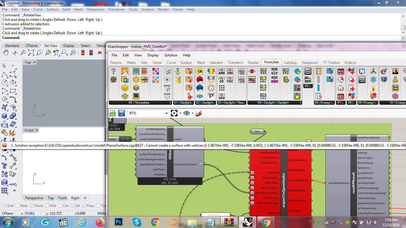406x228 pixels.
Task: Toggle the Int osnap checkbox
Action: [73, 205]
